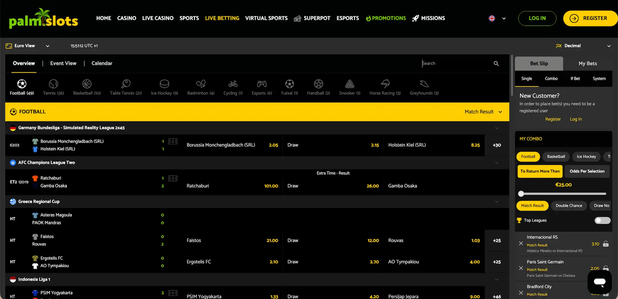Screen dimensions: 618x299
Task: Open the Tennis sport icon
Action: click(x=53, y=84)
